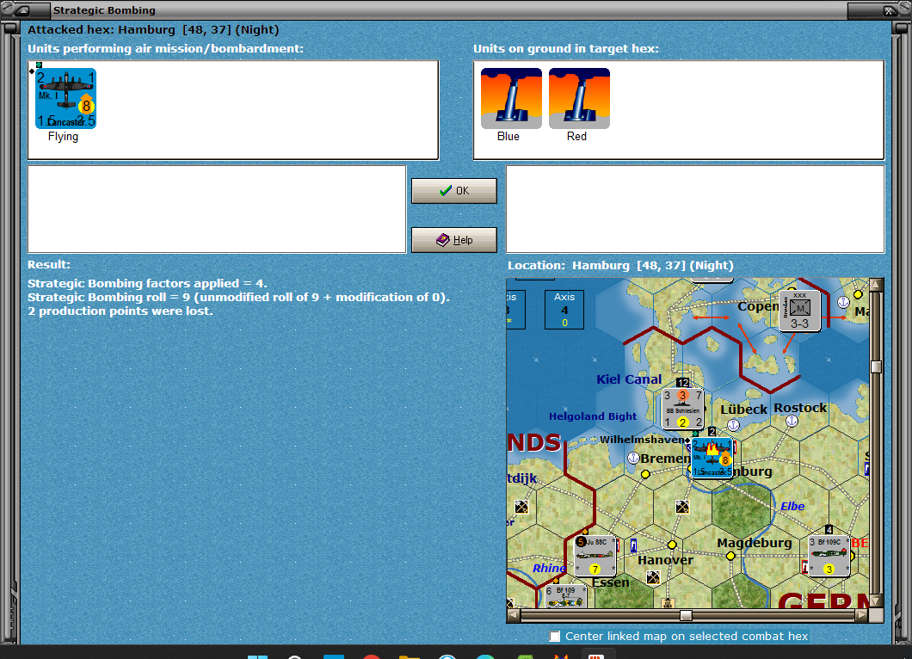The image size is (912, 659).
Task: Click the mine resource icon below Hanover label
Action: [x=653, y=577]
